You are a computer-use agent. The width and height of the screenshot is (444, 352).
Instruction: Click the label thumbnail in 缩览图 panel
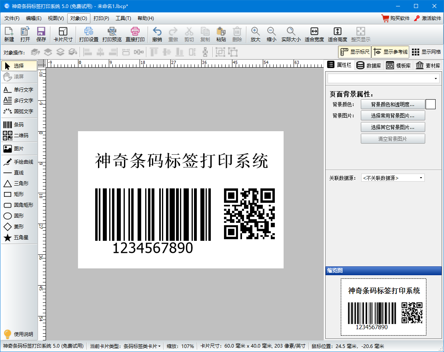point(384,307)
